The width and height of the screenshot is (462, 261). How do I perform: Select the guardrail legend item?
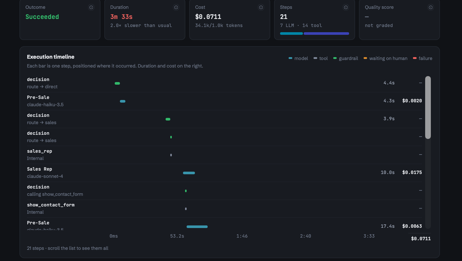[x=346, y=58]
